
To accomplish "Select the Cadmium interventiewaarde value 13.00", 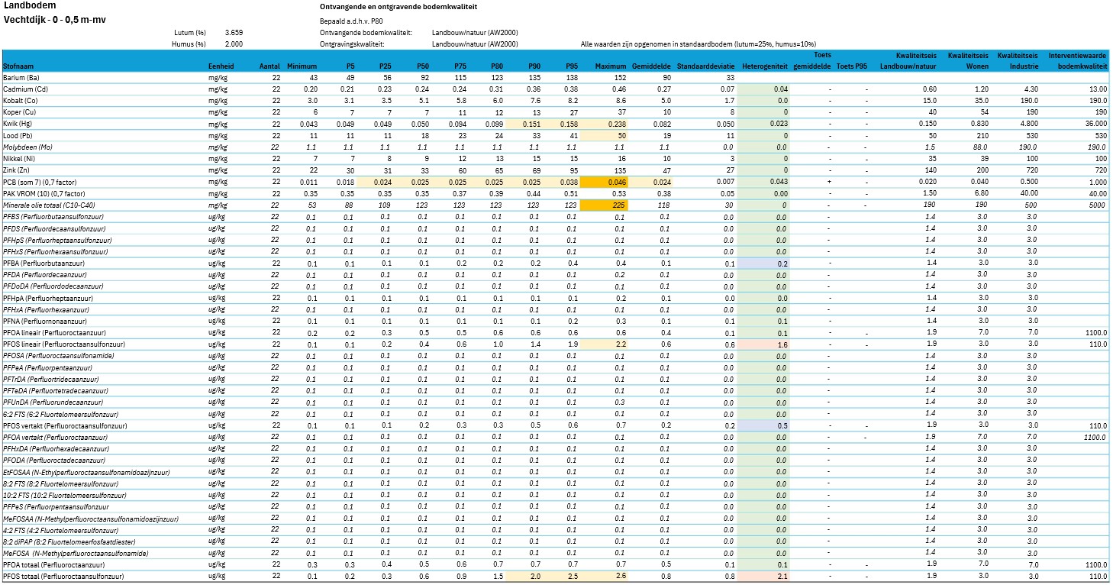I will coord(1096,89).
